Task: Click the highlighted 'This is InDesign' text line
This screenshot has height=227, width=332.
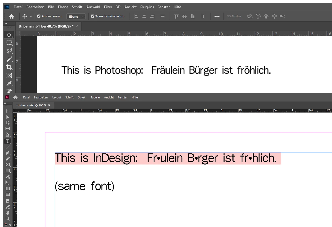Action: tap(168, 158)
